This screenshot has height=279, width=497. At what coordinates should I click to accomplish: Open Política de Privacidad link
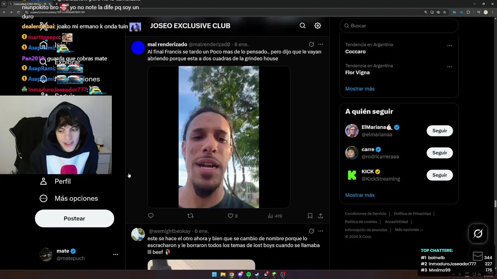(x=412, y=214)
